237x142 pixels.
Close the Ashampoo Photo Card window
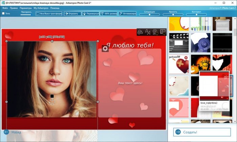233,3
